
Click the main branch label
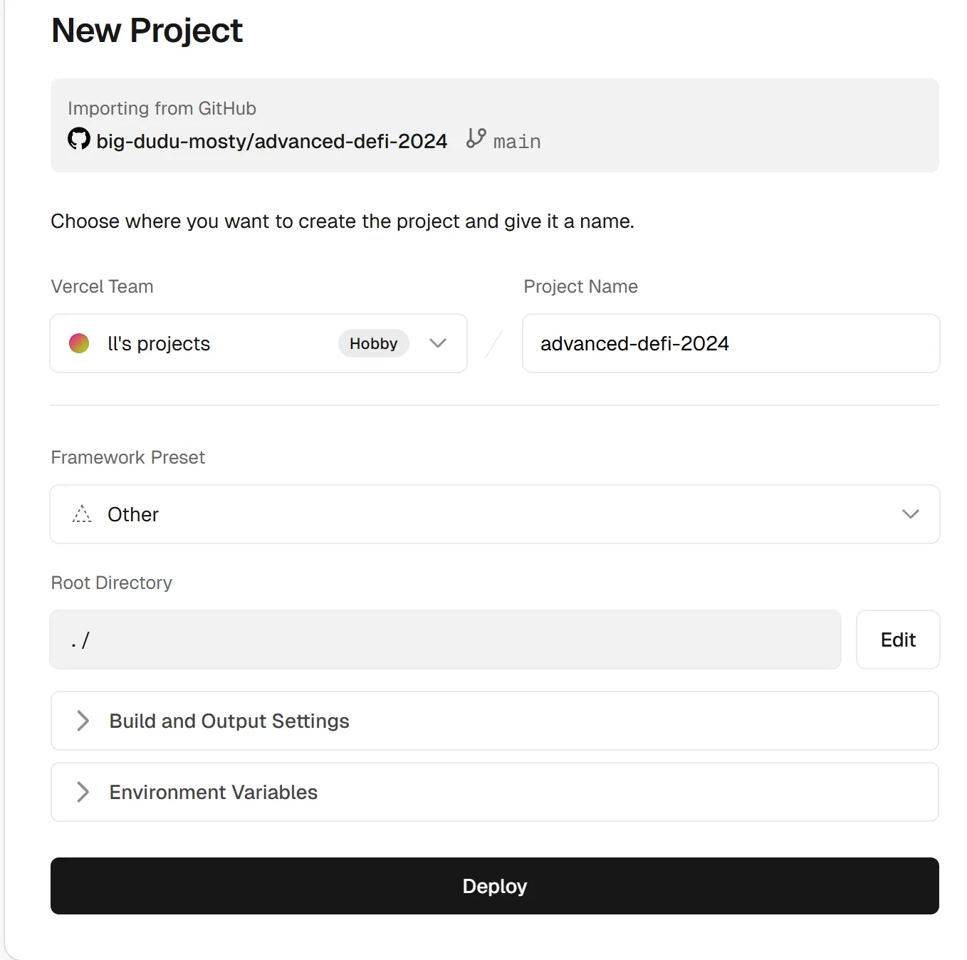[517, 142]
